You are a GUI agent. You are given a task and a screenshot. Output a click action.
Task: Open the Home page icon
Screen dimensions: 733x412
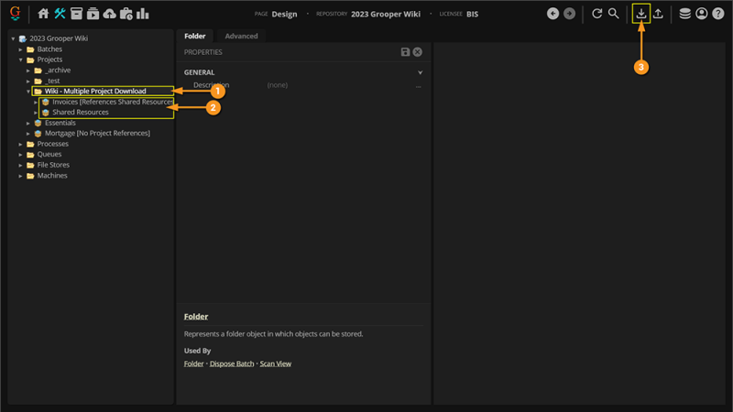point(43,14)
